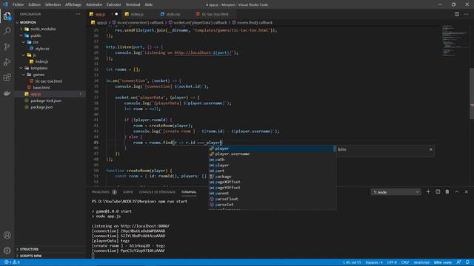Open the Accounts menu icon

(7, 235)
